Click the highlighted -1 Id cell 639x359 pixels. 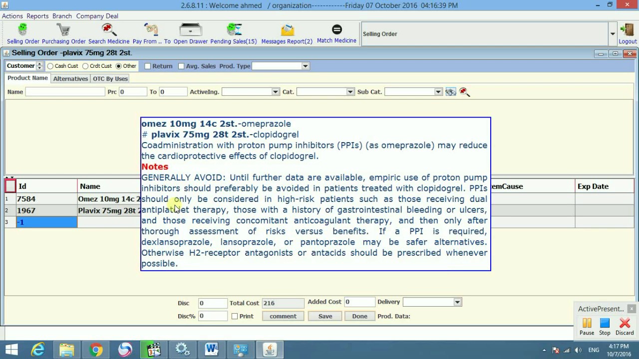point(46,222)
